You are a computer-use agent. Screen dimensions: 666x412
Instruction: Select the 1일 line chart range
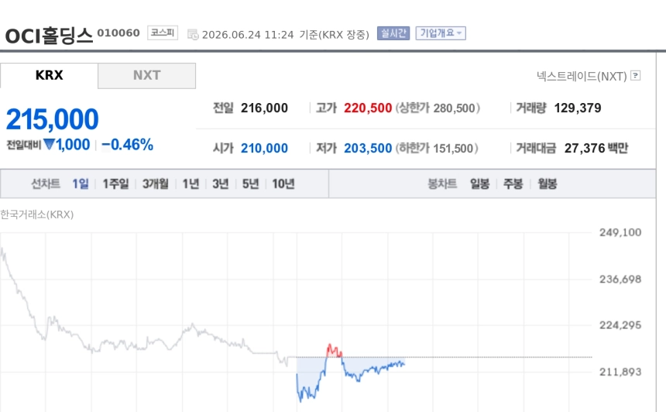[x=81, y=184]
